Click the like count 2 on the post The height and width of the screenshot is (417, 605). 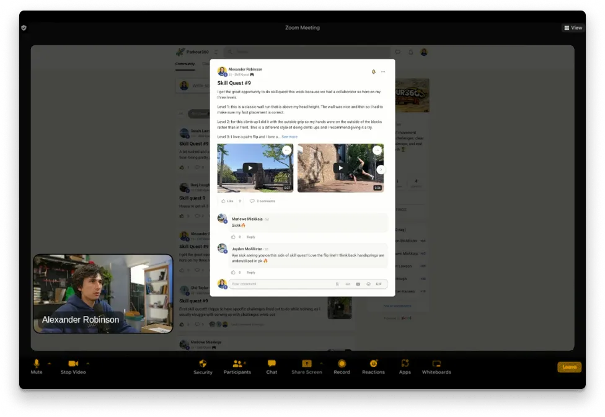click(240, 201)
